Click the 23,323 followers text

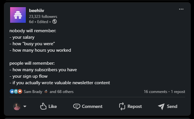point(43,17)
